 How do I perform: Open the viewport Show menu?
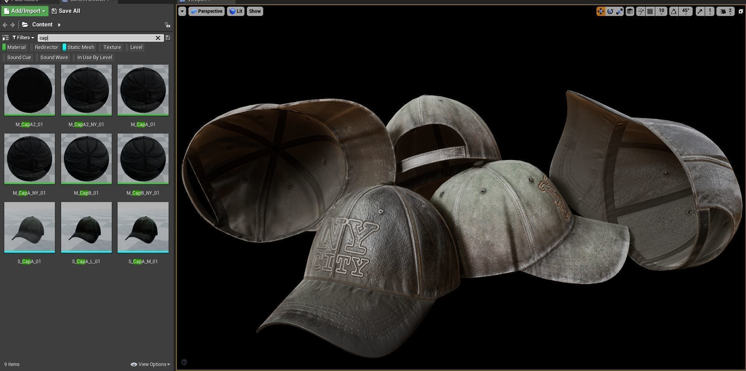(255, 11)
